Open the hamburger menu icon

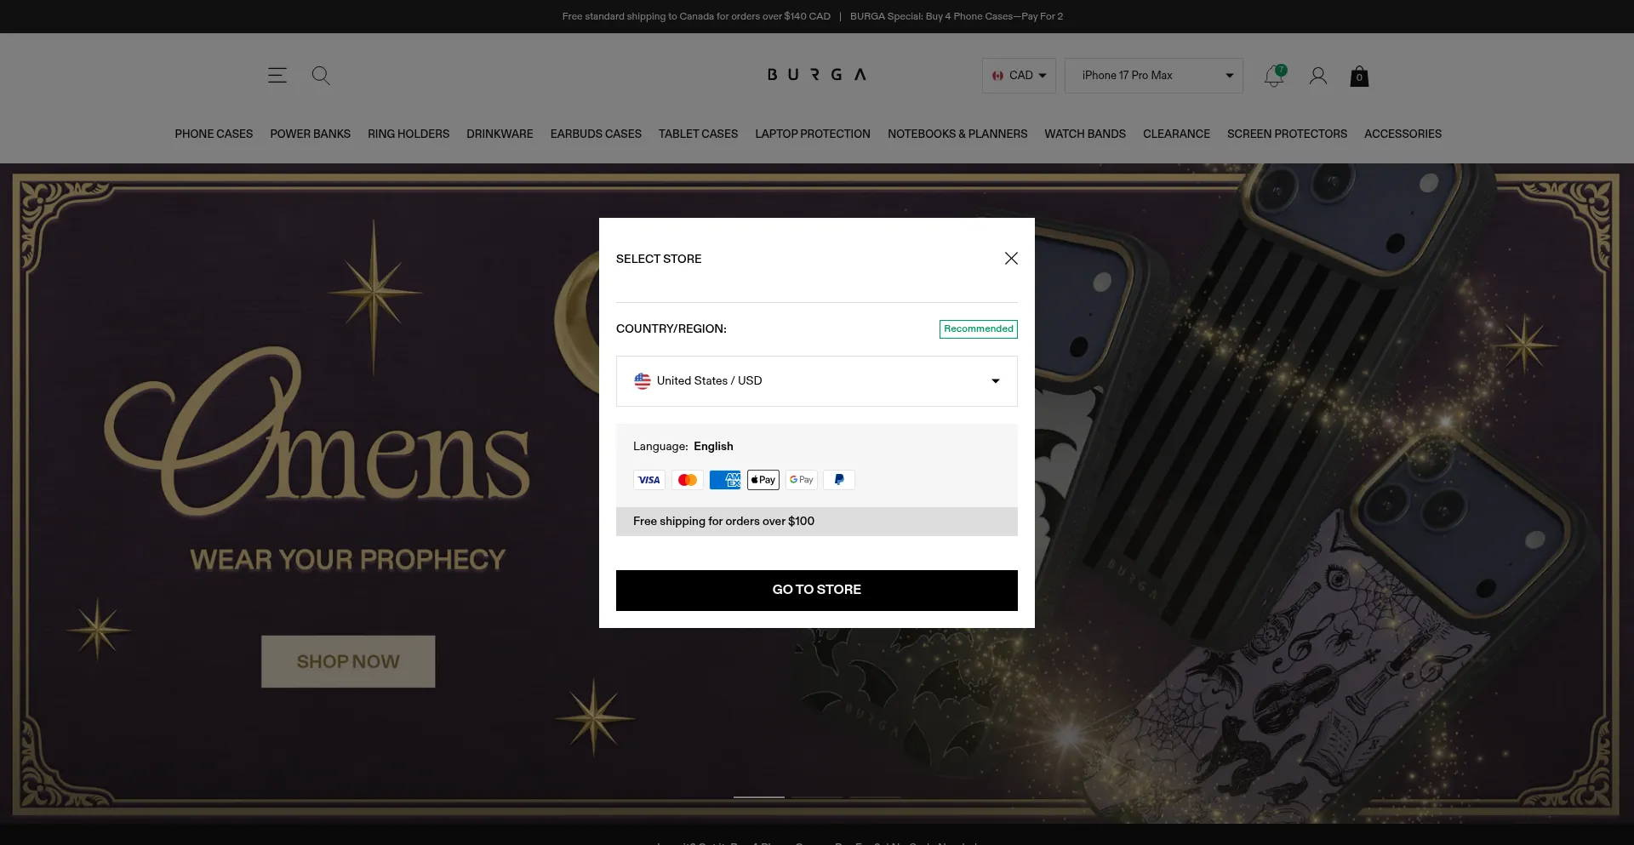277,75
